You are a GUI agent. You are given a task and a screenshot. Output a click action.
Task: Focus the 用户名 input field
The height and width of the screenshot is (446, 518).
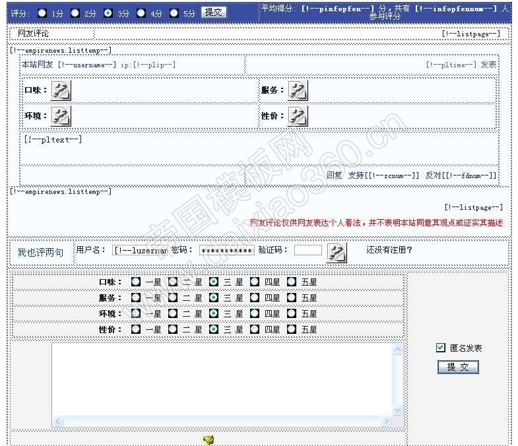point(140,251)
